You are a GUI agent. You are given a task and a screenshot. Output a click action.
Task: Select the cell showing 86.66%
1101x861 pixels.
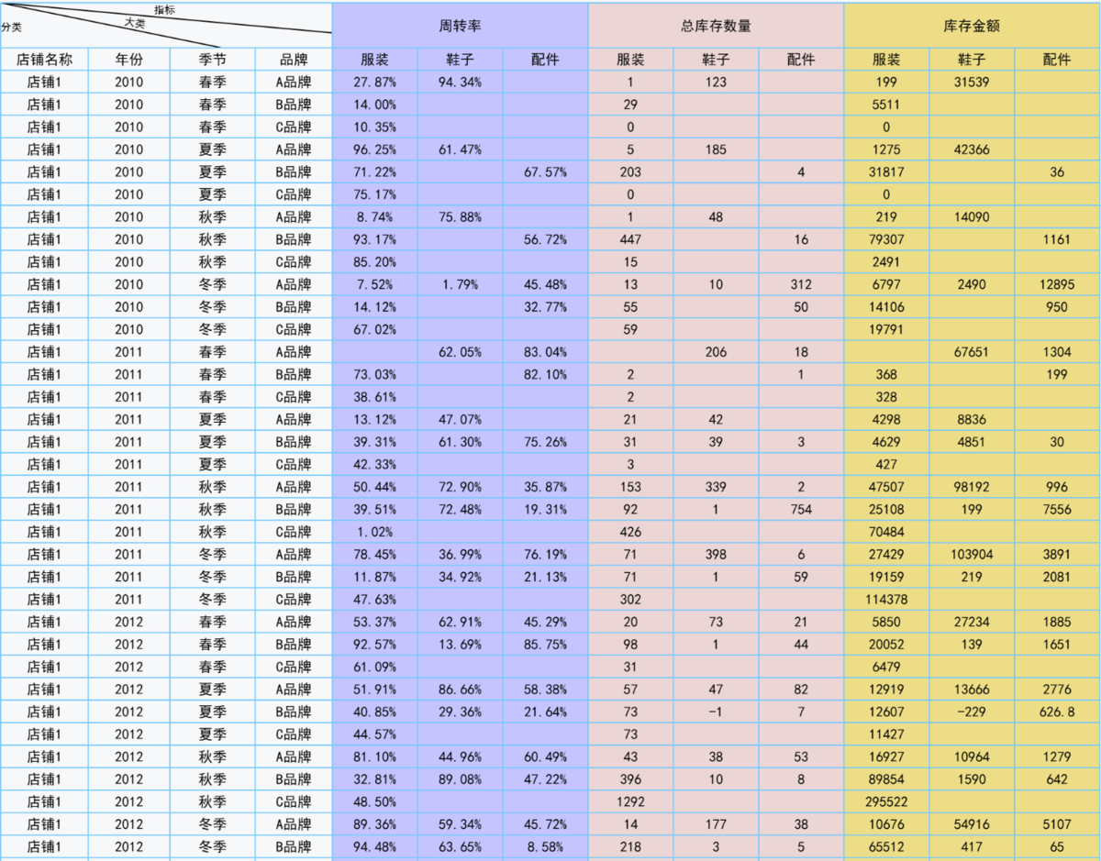pyautogui.click(x=460, y=689)
